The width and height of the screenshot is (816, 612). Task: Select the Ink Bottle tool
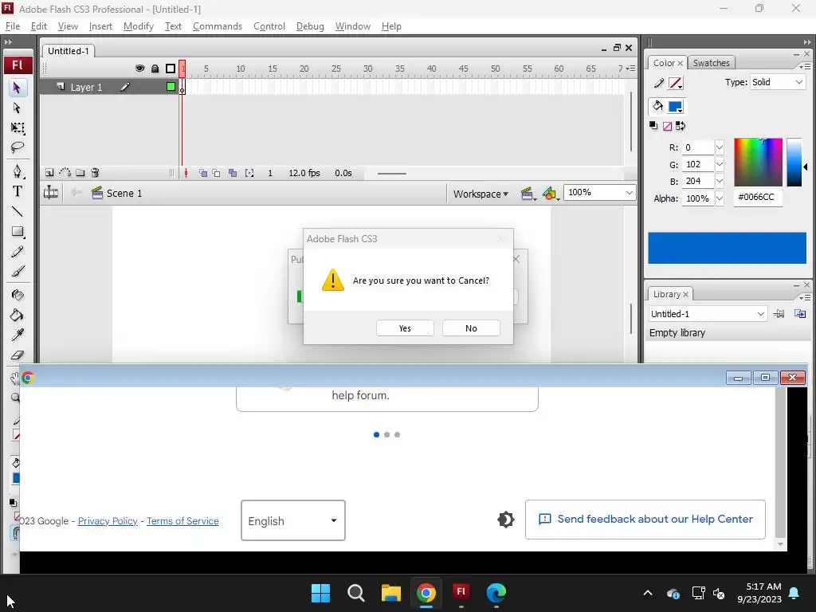pos(18,295)
